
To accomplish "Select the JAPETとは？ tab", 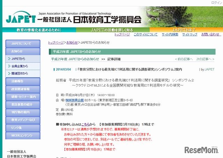I will coord(186,30).
